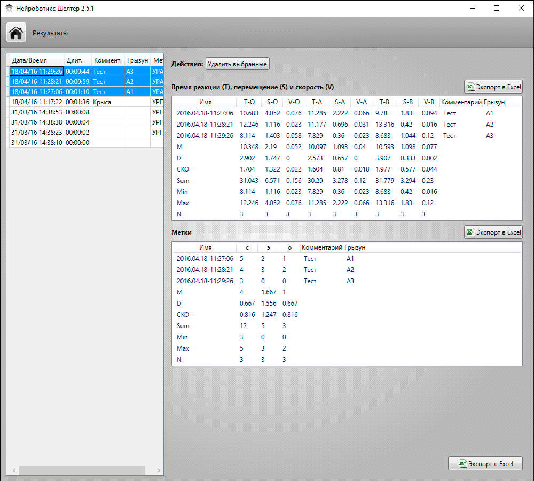Select session 31/03/16 14:38:10
534x481 pixels.
coord(86,143)
